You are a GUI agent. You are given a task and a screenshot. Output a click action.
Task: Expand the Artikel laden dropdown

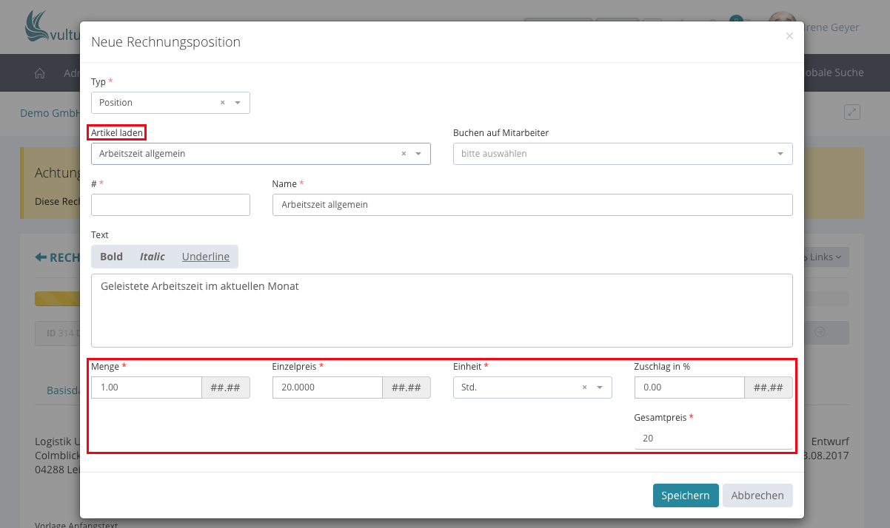pyautogui.click(x=418, y=154)
